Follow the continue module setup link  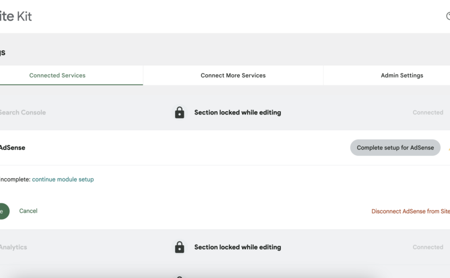[63, 179]
